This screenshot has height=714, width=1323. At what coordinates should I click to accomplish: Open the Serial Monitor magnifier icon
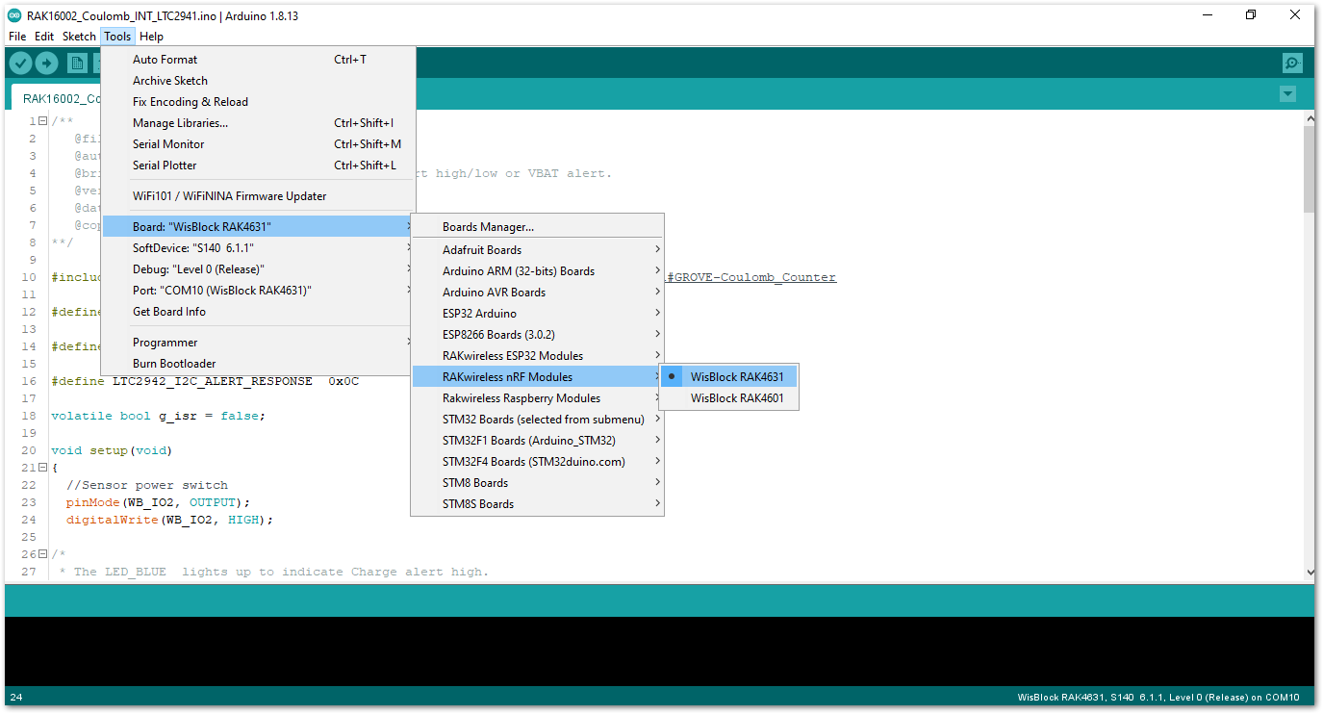point(1292,64)
